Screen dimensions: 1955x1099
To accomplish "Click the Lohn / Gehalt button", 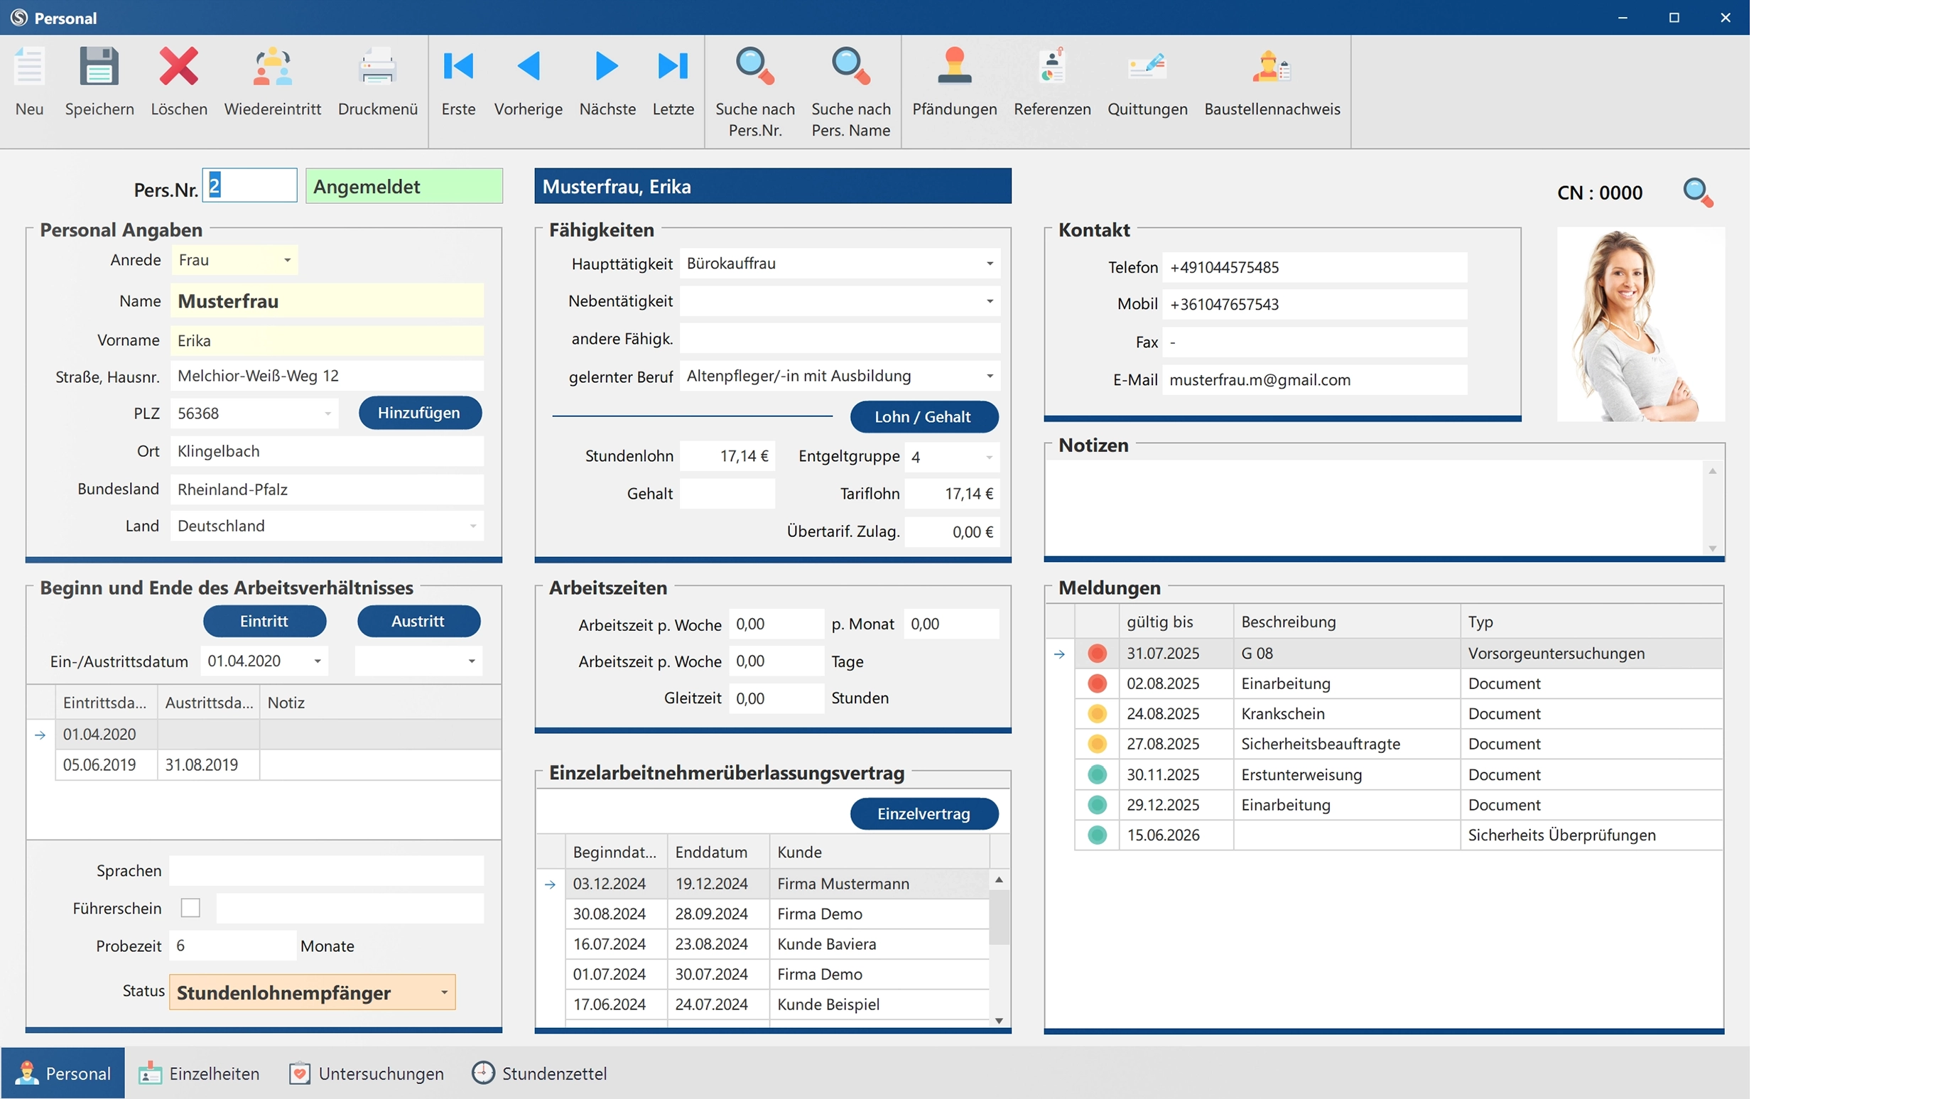I will pos(923,417).
